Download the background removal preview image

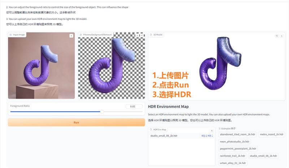click(x=137, y=35)
